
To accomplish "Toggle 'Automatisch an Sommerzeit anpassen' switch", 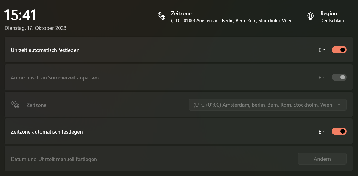I will pos(339,77).
